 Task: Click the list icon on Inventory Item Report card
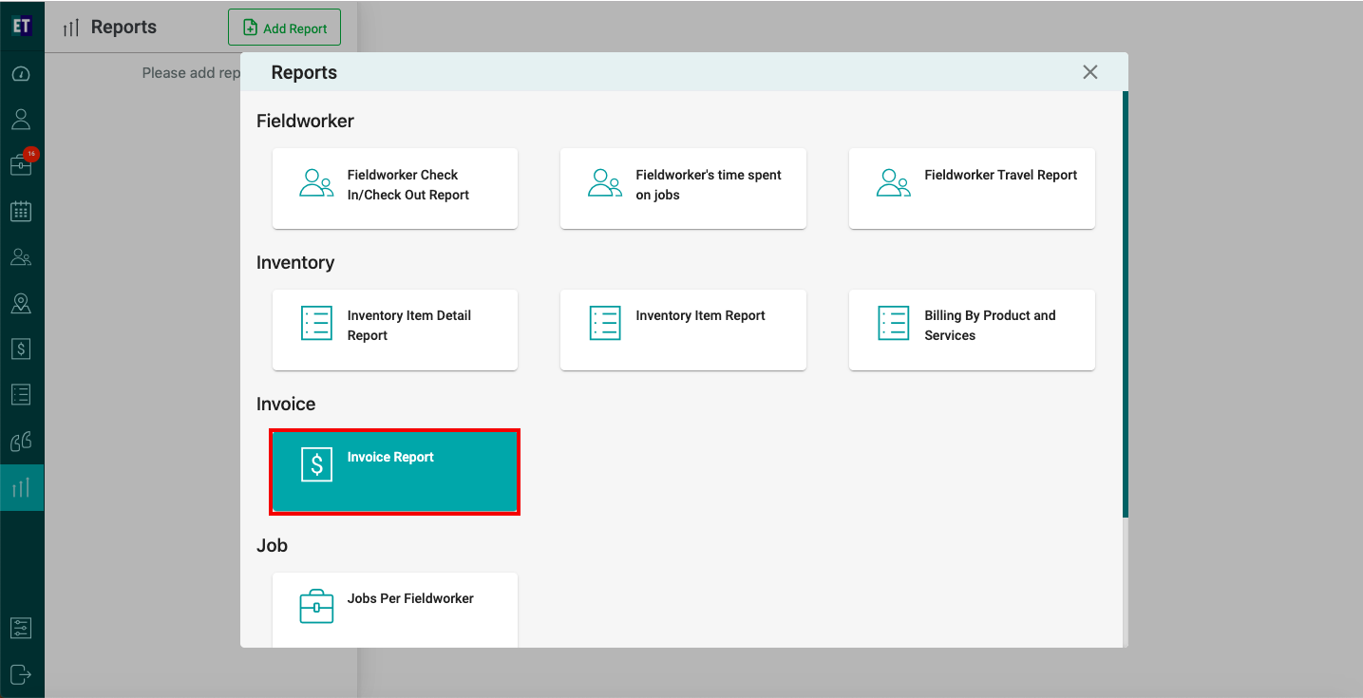(x=605, y=323)
